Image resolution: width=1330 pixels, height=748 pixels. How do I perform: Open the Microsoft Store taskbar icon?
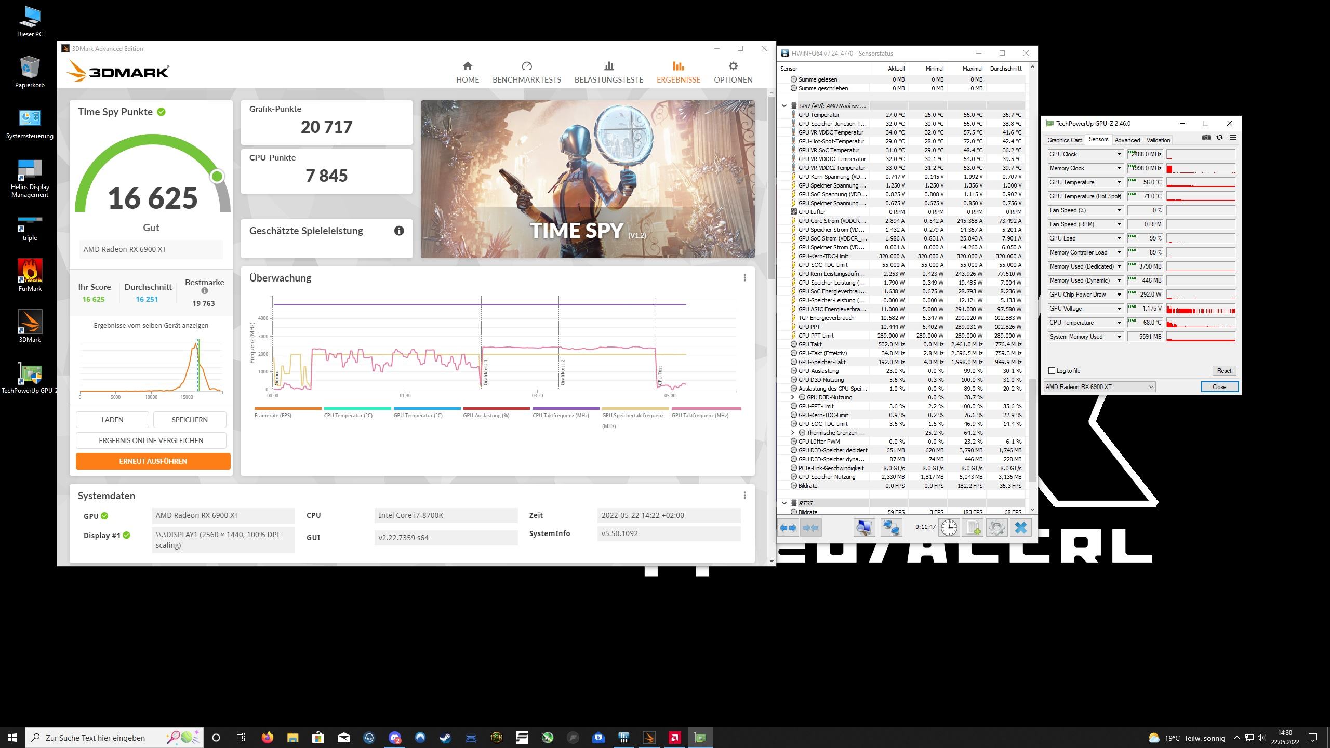point(318,738)
